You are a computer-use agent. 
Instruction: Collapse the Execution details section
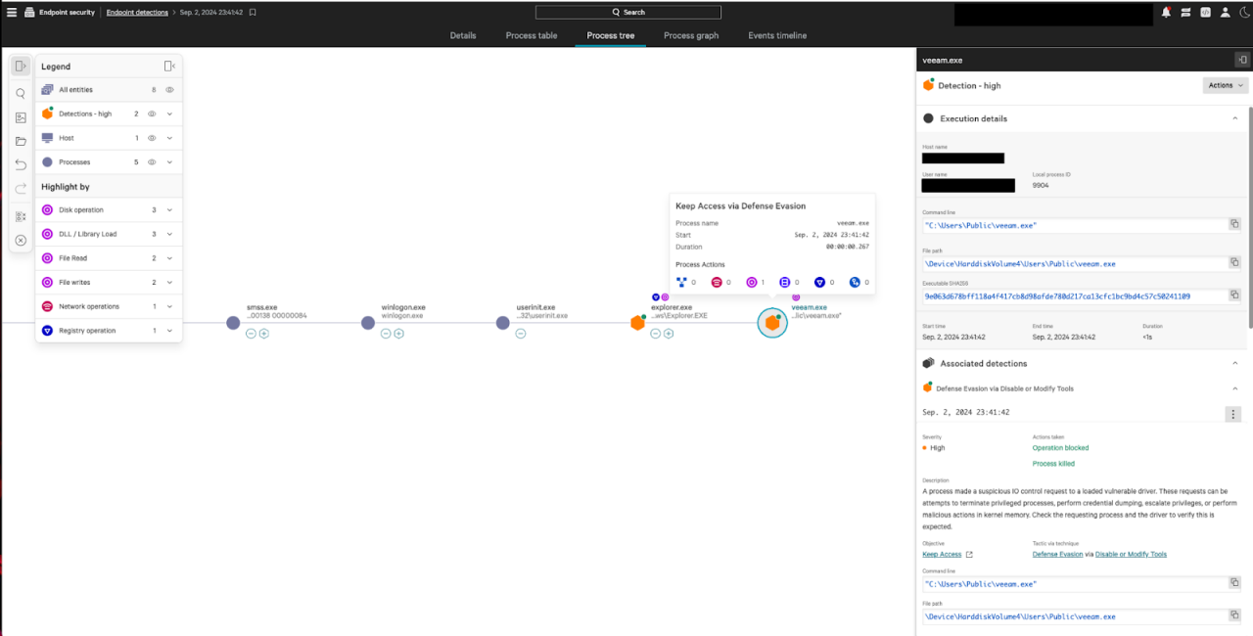[x=1234, y=118]
